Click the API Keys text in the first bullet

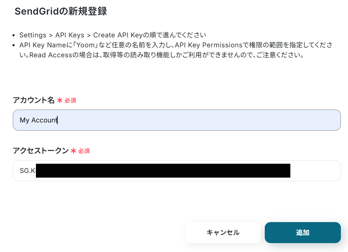70,35
